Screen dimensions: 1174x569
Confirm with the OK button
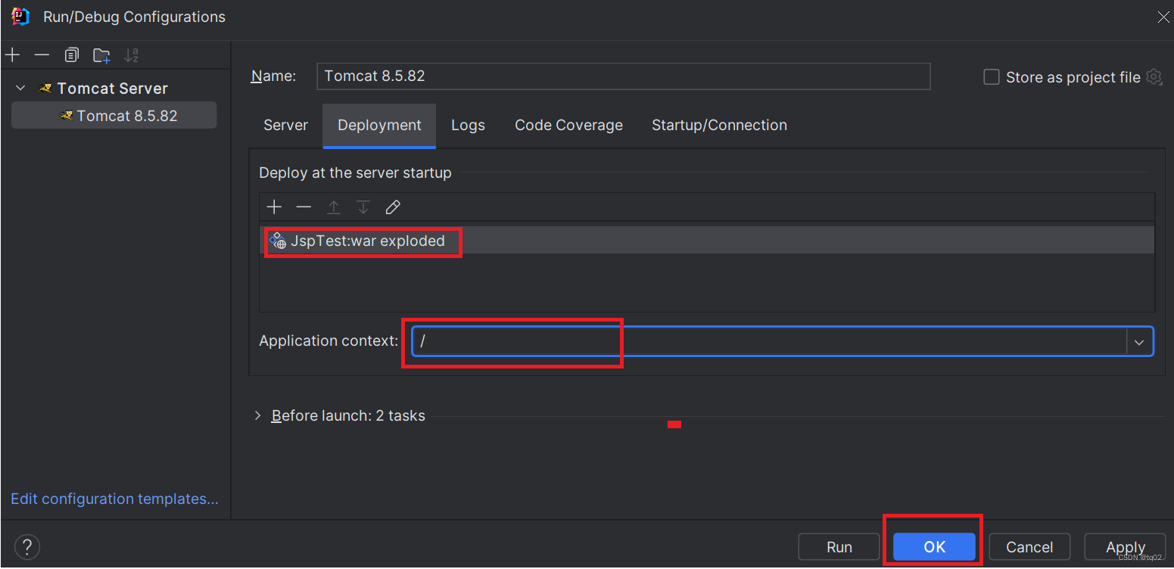(934, 547)
